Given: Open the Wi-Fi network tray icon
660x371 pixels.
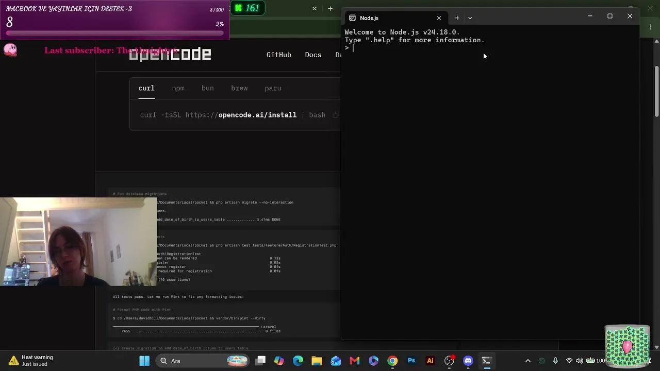Looking at the screenshot, I should [x=569, y=361].
